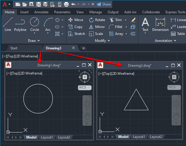The image size is (186, 146).
Task: Click the New drawing icon
Action: (18, 4)
